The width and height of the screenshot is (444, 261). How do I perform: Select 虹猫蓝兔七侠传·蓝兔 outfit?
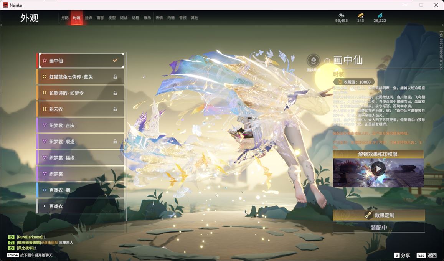pyautogui.click(x=81, y=77)
